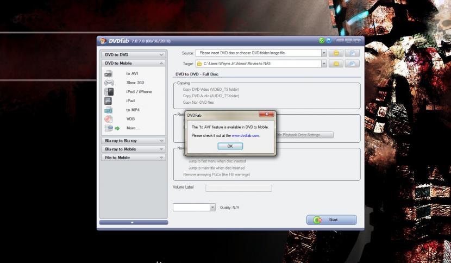Select the to AVI menu entry text
The image size is (451, 263).
132,74
